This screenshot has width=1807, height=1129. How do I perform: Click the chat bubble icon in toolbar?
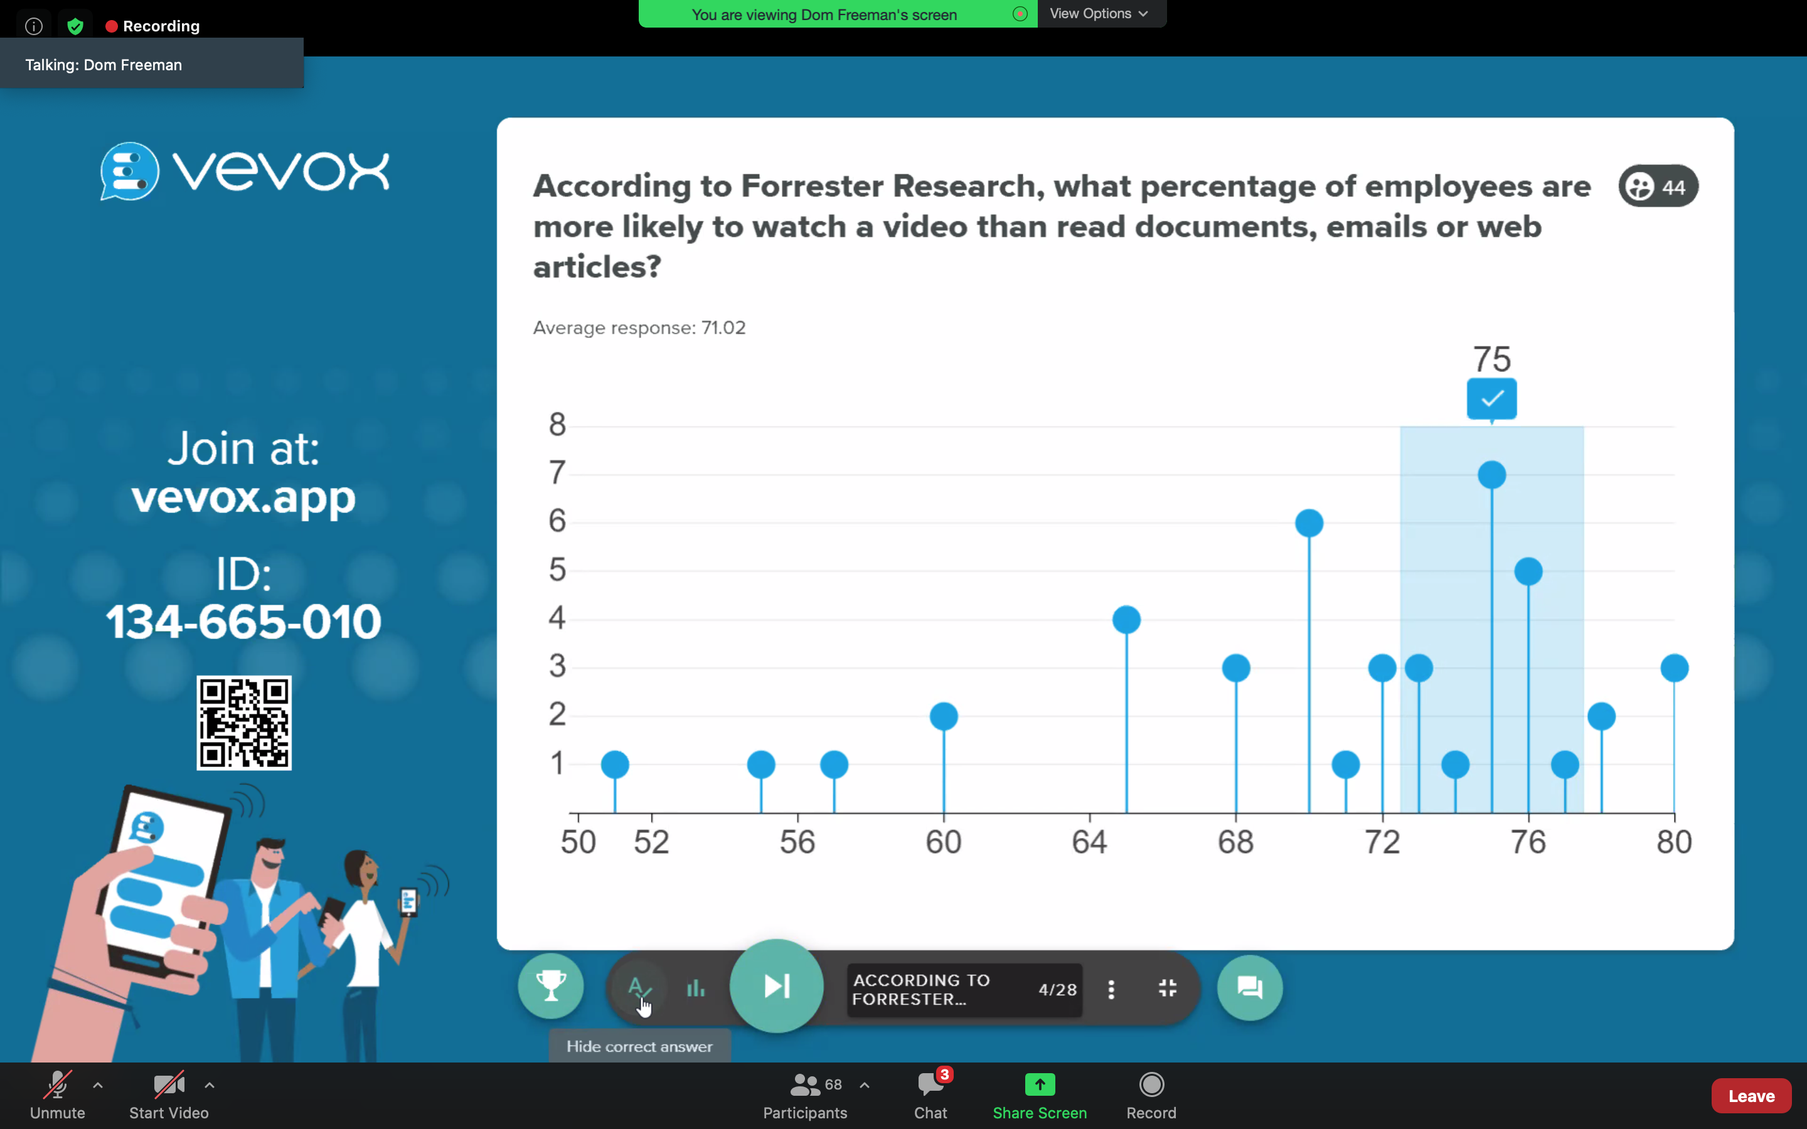tap(1249, 986)
